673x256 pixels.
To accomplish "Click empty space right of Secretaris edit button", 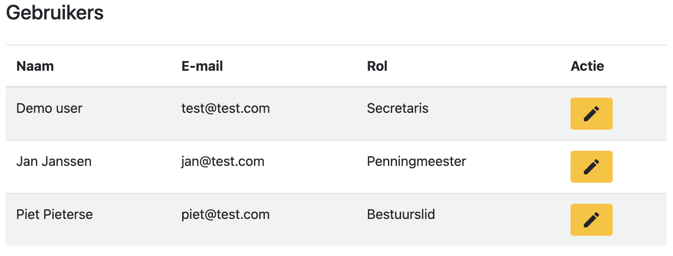I will click(x=639, y=114).
